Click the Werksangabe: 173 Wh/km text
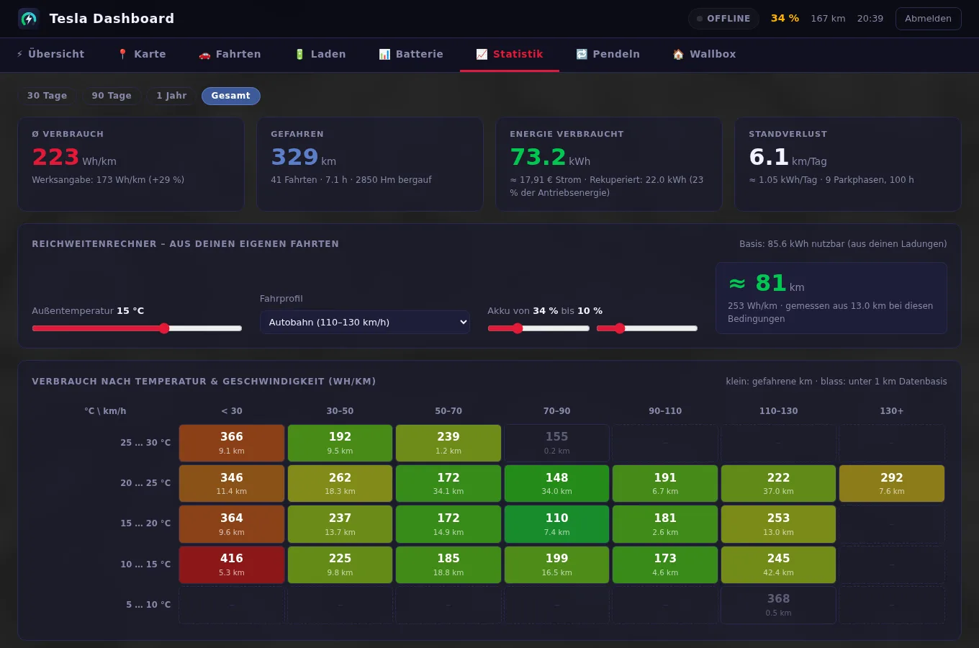The width and height of the screenshot is (979, 648). coord(108,180)
